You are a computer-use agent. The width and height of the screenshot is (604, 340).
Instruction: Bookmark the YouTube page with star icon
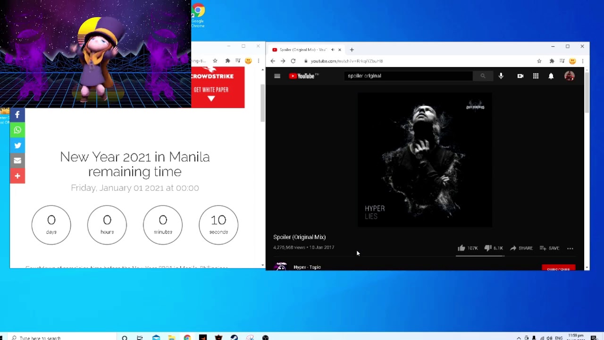pyautogui.click(x=539, y=61)
